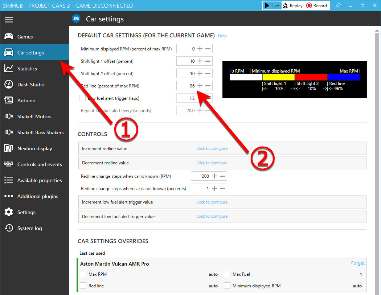Image resolution: width=381 pixels, height=295 pixels.
Task: Click the redline steps RPM value 200
Action: pyautogui.click(x=205, y=176)
